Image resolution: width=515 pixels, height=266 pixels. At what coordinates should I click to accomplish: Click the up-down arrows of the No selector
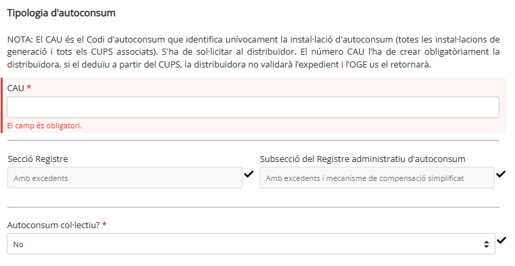point(486,244)
